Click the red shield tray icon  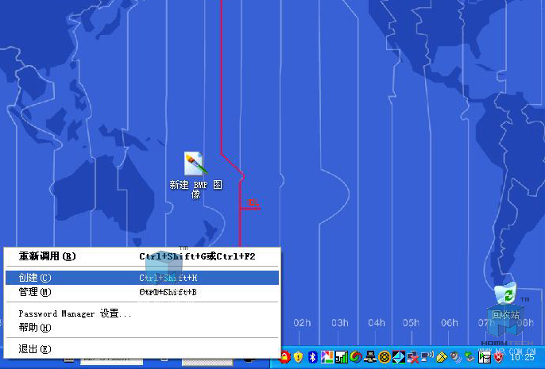pos(498,358)
